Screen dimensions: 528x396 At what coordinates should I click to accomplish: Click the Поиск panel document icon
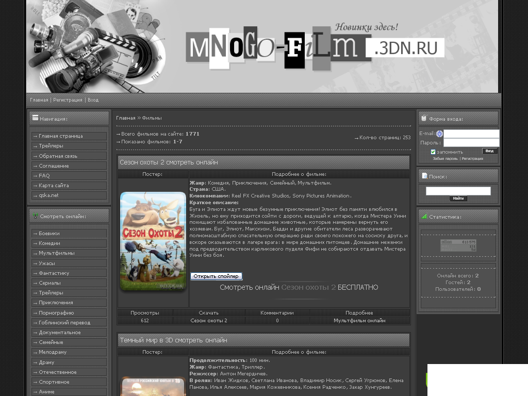tap(424, 176)
